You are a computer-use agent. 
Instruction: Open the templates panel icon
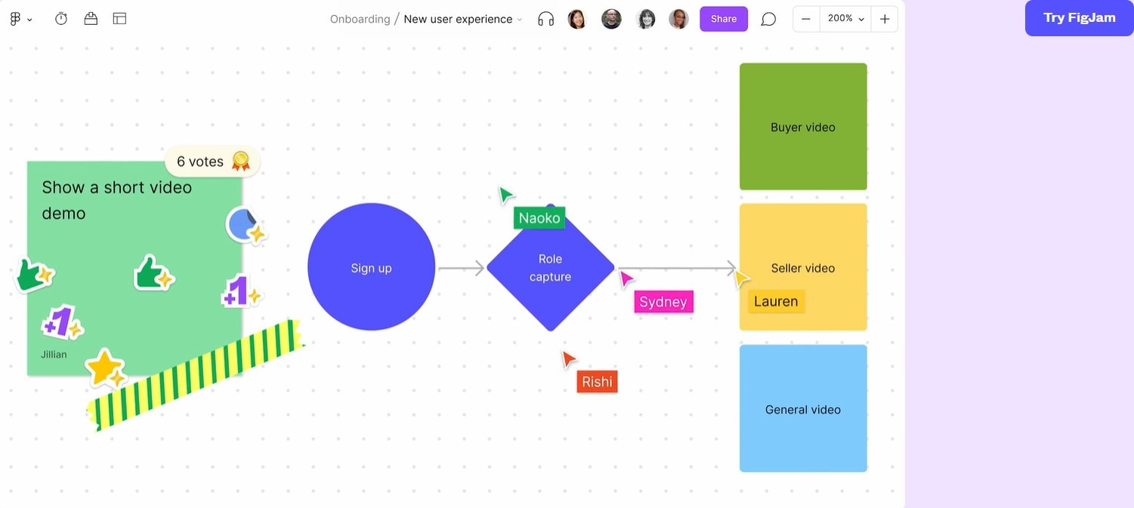tap(119, 19)
